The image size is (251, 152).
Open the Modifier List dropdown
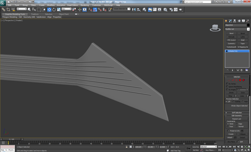coord(248,29)
